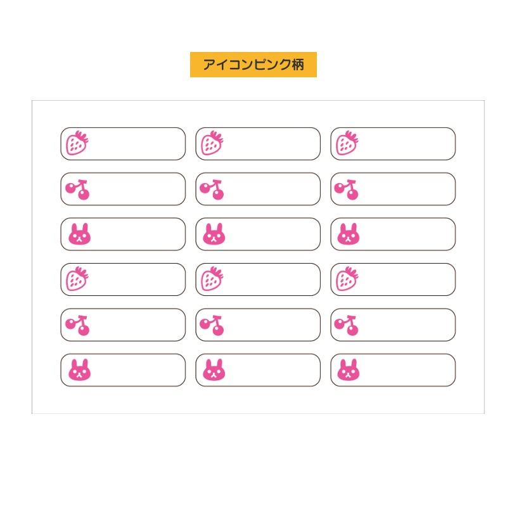Pick the strawberry icon in the first row's right label
507x507 pixels.
[347, 143]
